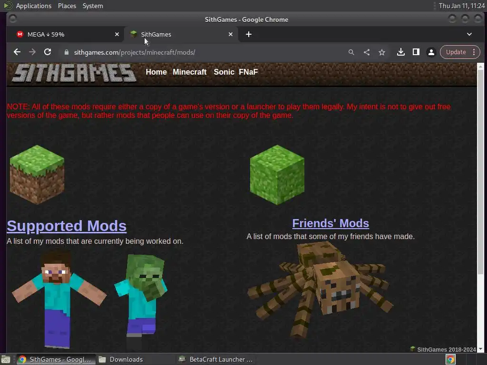Click the clock showing Thu Jan 11
The width and height of the screenshot is (487, 365).
[x=461, y=6]
